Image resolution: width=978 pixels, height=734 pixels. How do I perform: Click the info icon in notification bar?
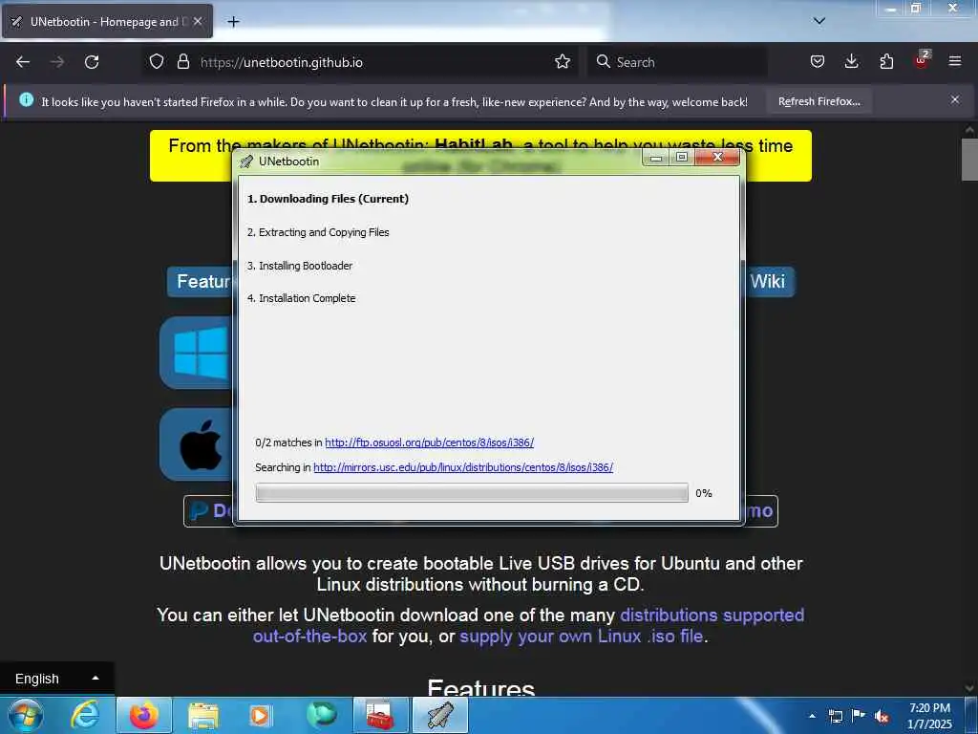(x=26, y=99)
